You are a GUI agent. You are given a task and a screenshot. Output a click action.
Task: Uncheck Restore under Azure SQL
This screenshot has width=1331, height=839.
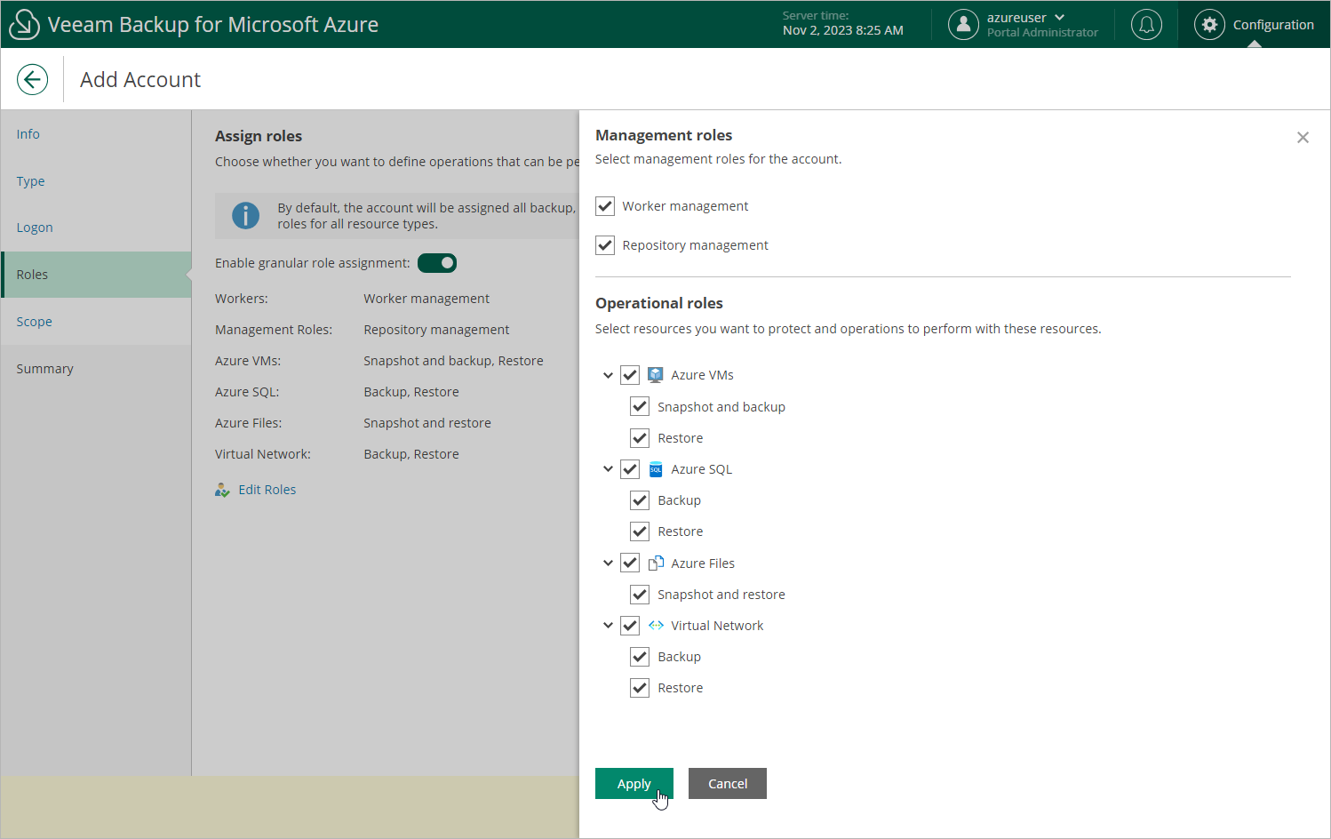pos(640,531)
